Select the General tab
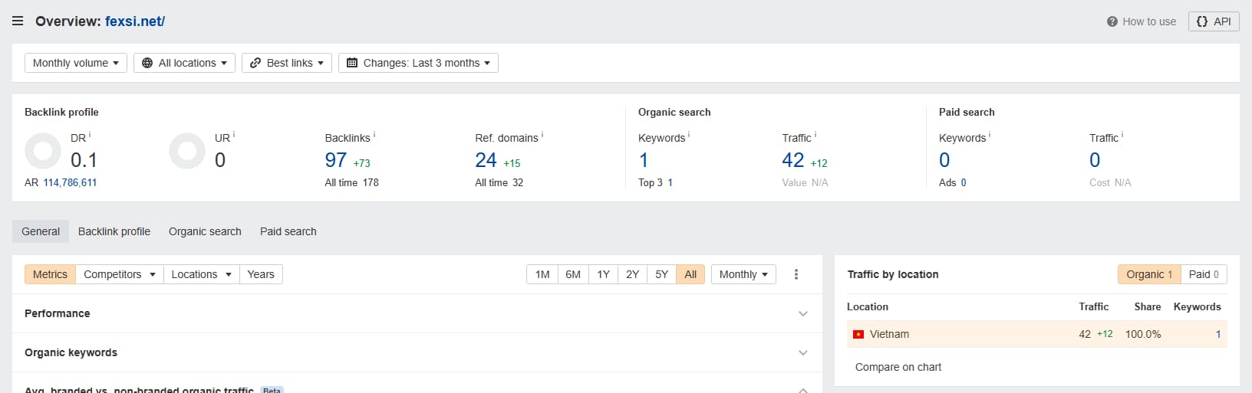Screen dimensions: 1252x393 pos(41,231)
